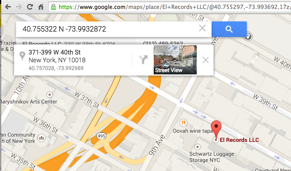Click the gray pin near search button
The height and width of the screenshot is (171, 291).
point(248,36)
